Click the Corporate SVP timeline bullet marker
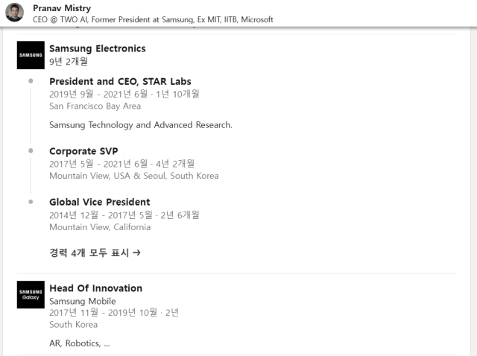The width and height of the screenshot is (477, 356). (x=31, y=150)
